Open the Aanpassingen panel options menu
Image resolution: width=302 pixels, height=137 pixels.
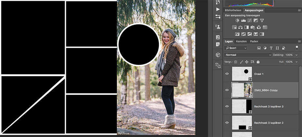[x=299, y=10]
